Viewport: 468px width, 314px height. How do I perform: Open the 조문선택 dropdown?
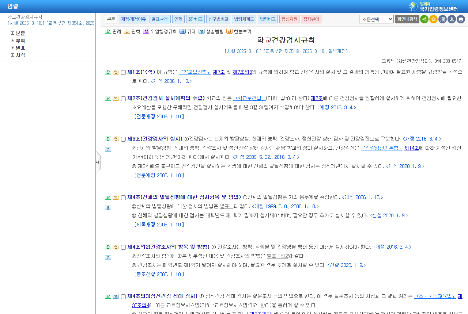pyautogui.click(x=376, y=19)
